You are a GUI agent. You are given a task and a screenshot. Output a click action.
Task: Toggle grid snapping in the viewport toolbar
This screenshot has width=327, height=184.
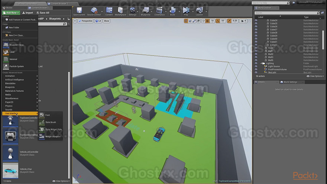207,21
